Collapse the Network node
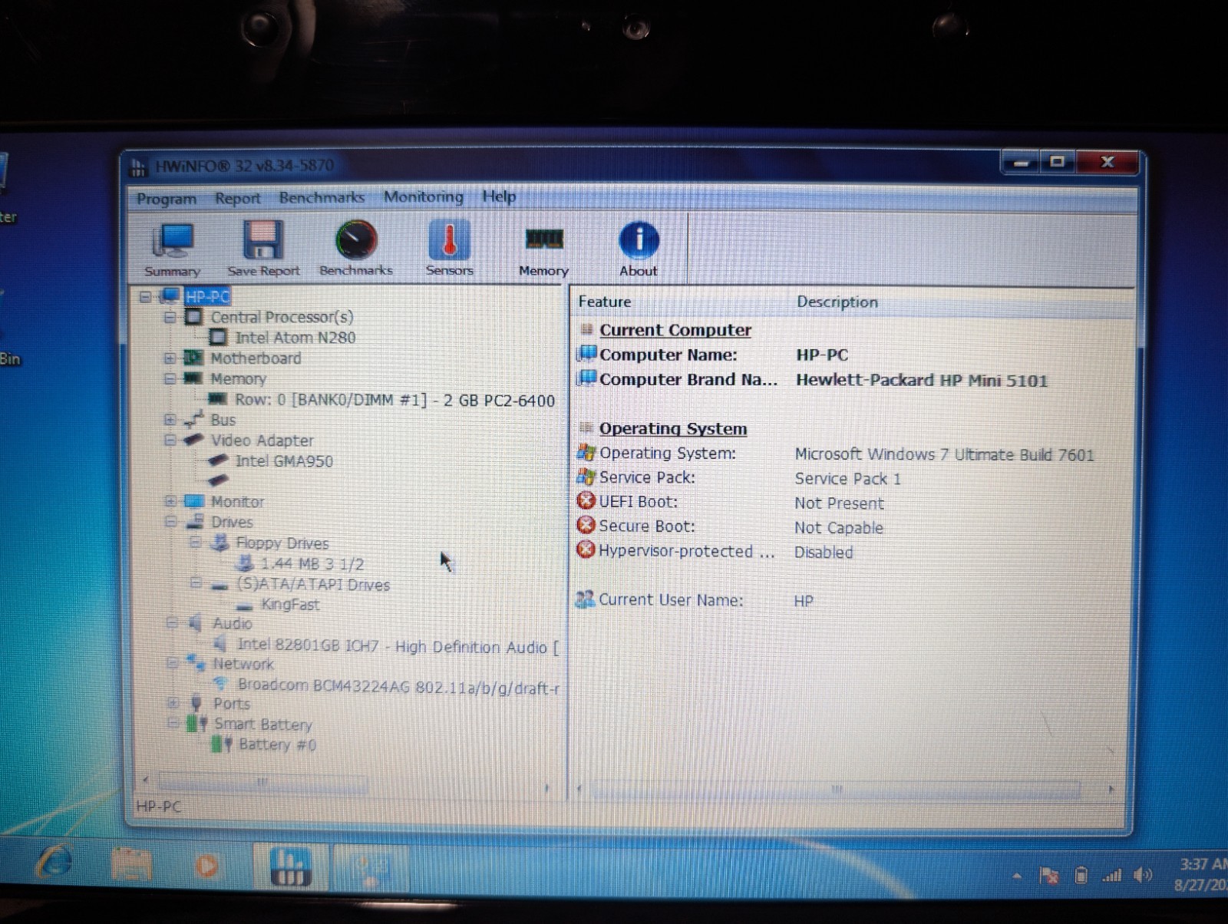The image size is (1228, 924). tap(172, 663)
